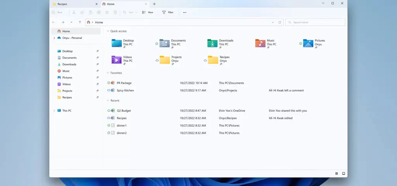
Task: Click the Search Home input field
Action: click(315, 22)
